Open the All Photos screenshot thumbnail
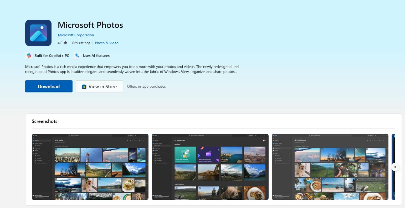 90,167
